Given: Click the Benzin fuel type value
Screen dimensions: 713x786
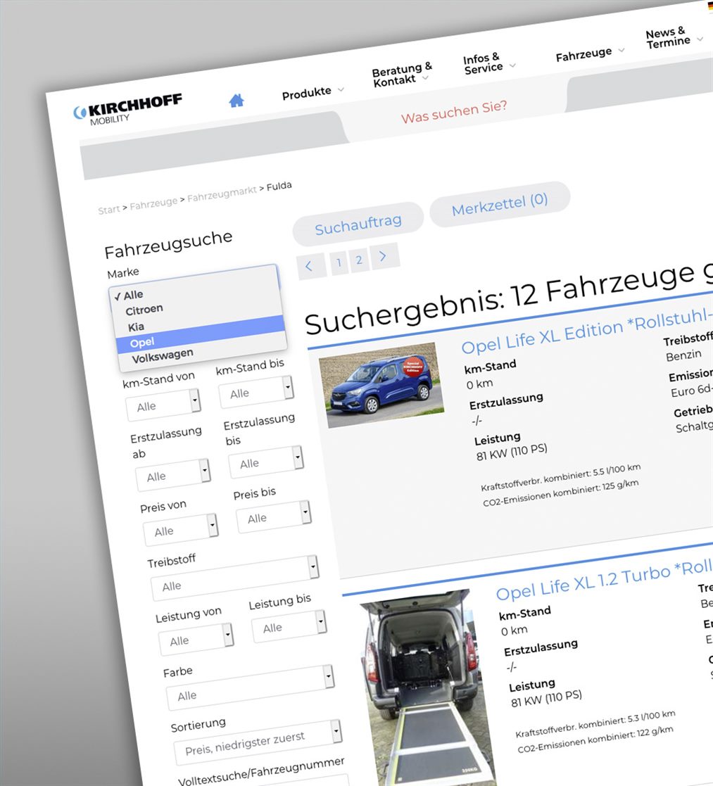Looking at the screenshot, I should [x=683, y=355].
